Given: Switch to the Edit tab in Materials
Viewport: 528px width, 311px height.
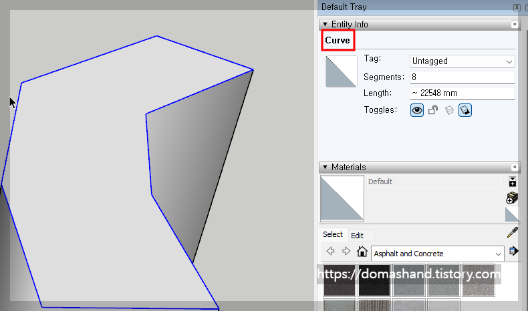Looking at the screenshot, I should tap(358, 236).
